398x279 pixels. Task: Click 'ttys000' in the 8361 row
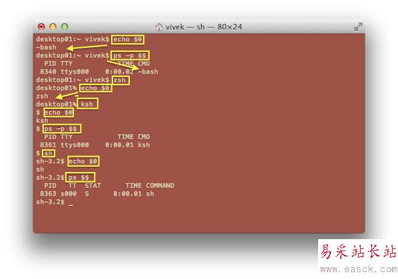click(x=75, y=145)
